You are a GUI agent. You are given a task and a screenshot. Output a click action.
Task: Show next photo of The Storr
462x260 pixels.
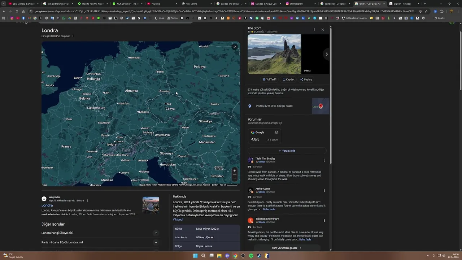326,54
